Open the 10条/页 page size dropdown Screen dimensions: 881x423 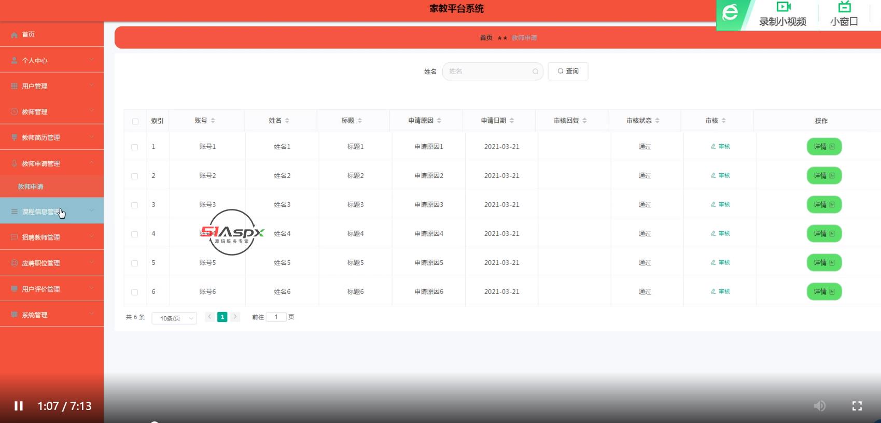174,318
